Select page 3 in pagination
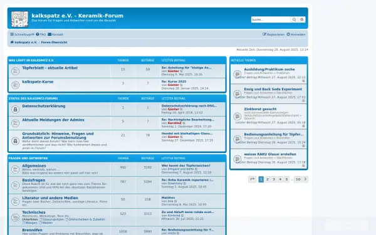The width and height of the screenshot is (376, 235). coord(274,179)
